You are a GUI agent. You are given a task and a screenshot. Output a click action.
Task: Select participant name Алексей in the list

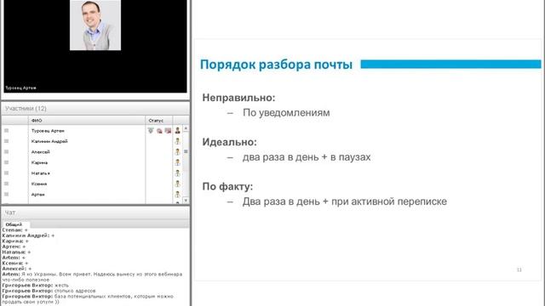(x=40, y=152)
